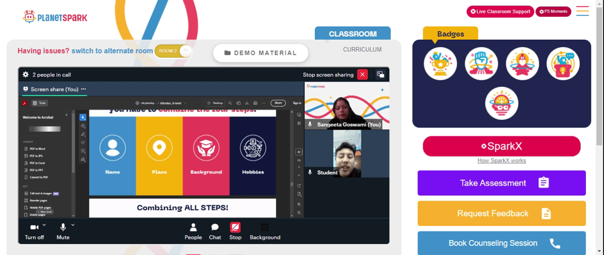Click PDF to Word option

[34, 149]
